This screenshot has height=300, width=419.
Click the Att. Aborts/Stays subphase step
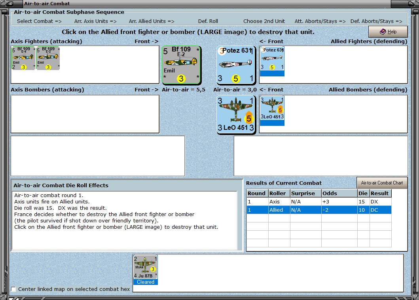click(x=320, y=21)
